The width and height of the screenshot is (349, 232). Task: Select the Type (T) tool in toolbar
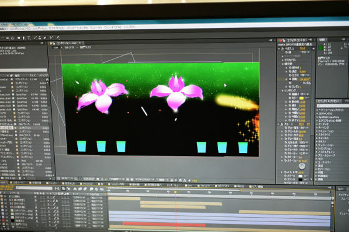point(29,38)
